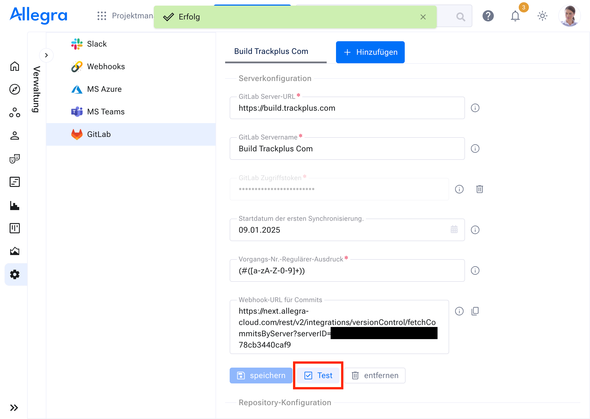The image size is (590, 419).
Task: Open the user administration person icon
Action: (x=15, y=136)
